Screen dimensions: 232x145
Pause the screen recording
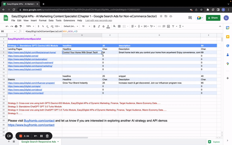click(41, 136)
